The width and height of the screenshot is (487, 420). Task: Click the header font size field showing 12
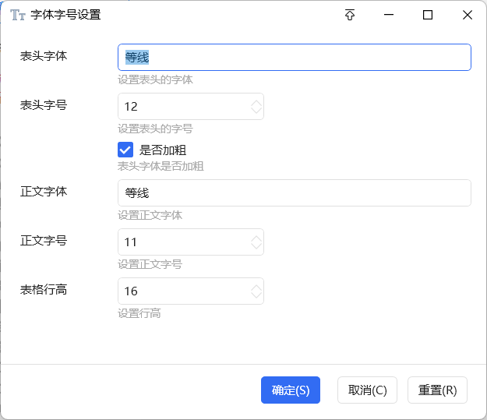click(x=183, y=107)
